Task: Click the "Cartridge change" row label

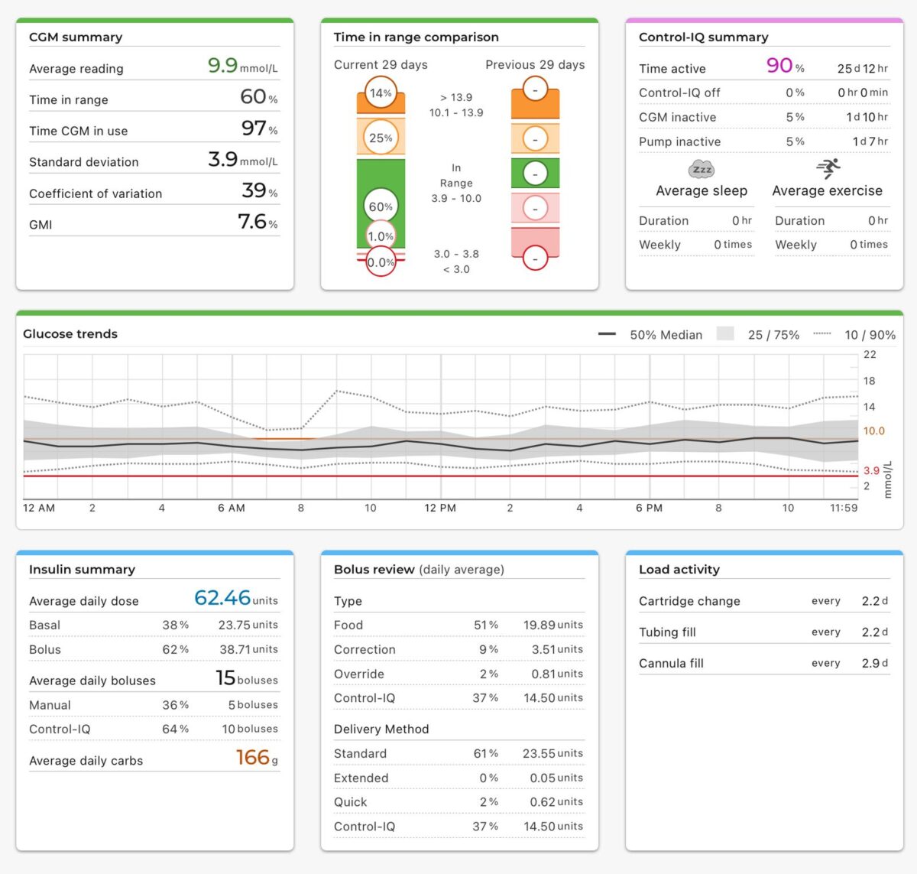Action: tap(689, 601)
